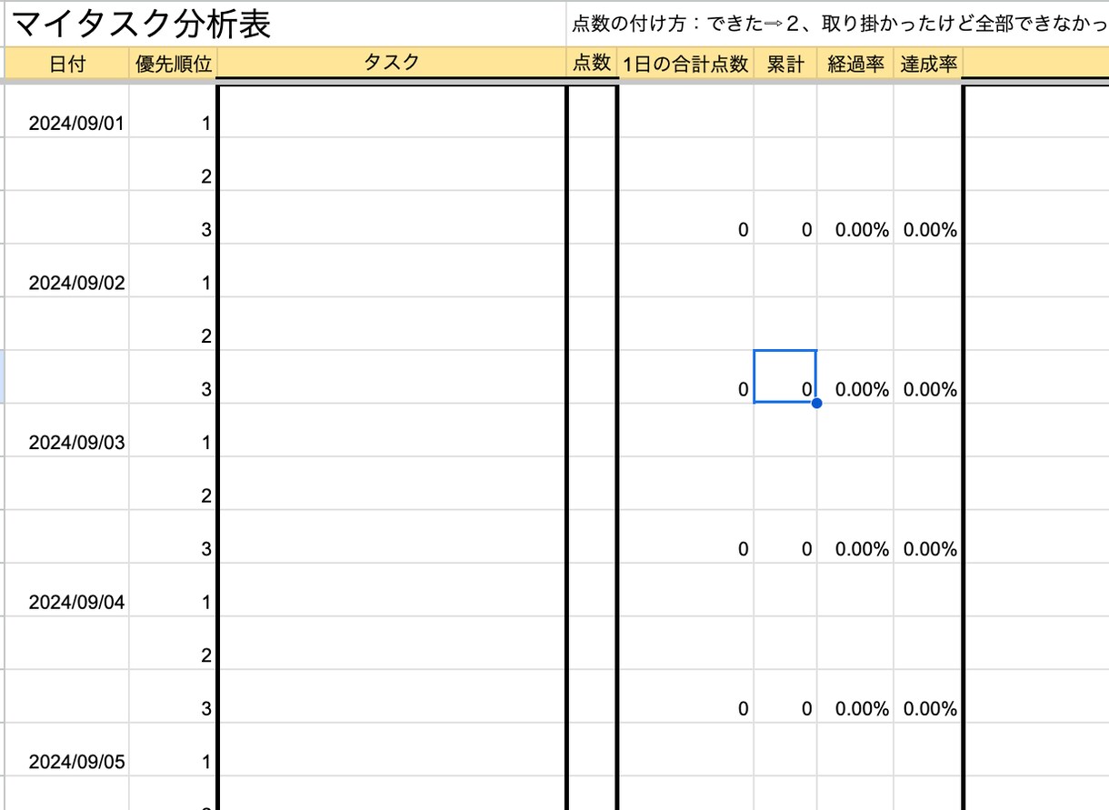Click the task input cell for 2024/09/01 priority 1
The width and height of the screenshot is (1109, 810).
coord(392,112)
